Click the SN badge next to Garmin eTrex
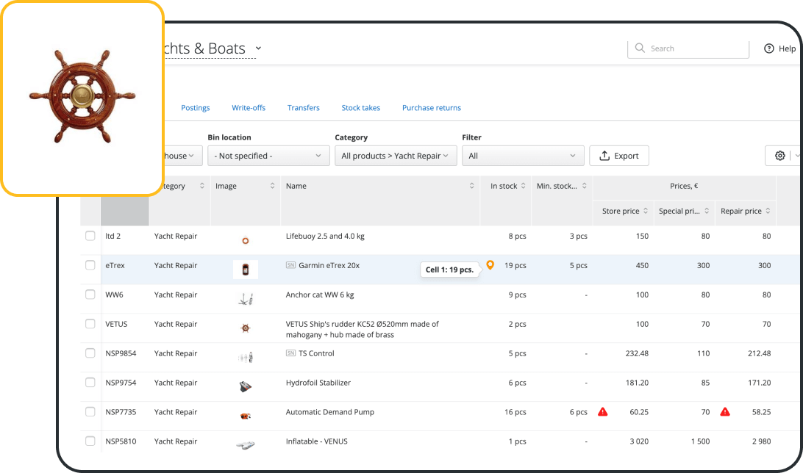Viewport: 803px width, 473px height. (x=290, y=265)
